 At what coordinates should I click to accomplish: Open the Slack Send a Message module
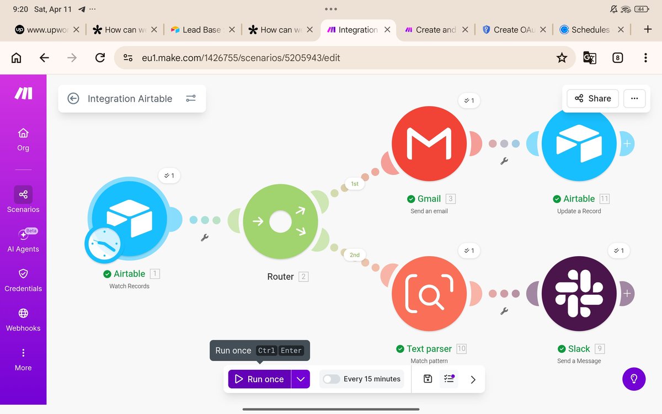[x=579, y=293]
